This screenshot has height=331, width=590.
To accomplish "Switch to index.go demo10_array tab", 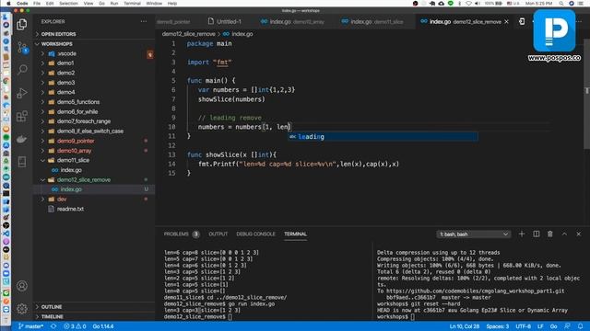I will [292, 22].
